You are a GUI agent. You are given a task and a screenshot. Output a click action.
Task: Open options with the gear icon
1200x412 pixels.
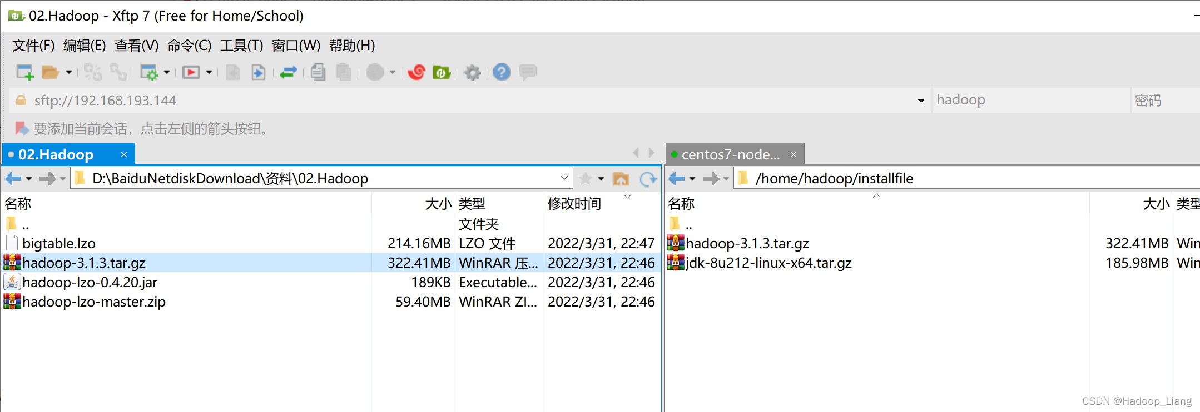[473, 72]
